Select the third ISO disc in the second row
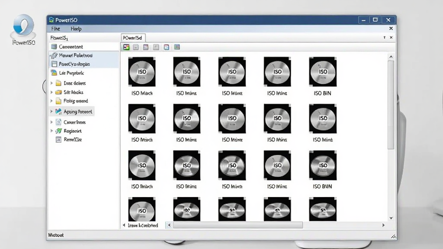This screenshot has height=249, width=443. (x=232, y=118)
